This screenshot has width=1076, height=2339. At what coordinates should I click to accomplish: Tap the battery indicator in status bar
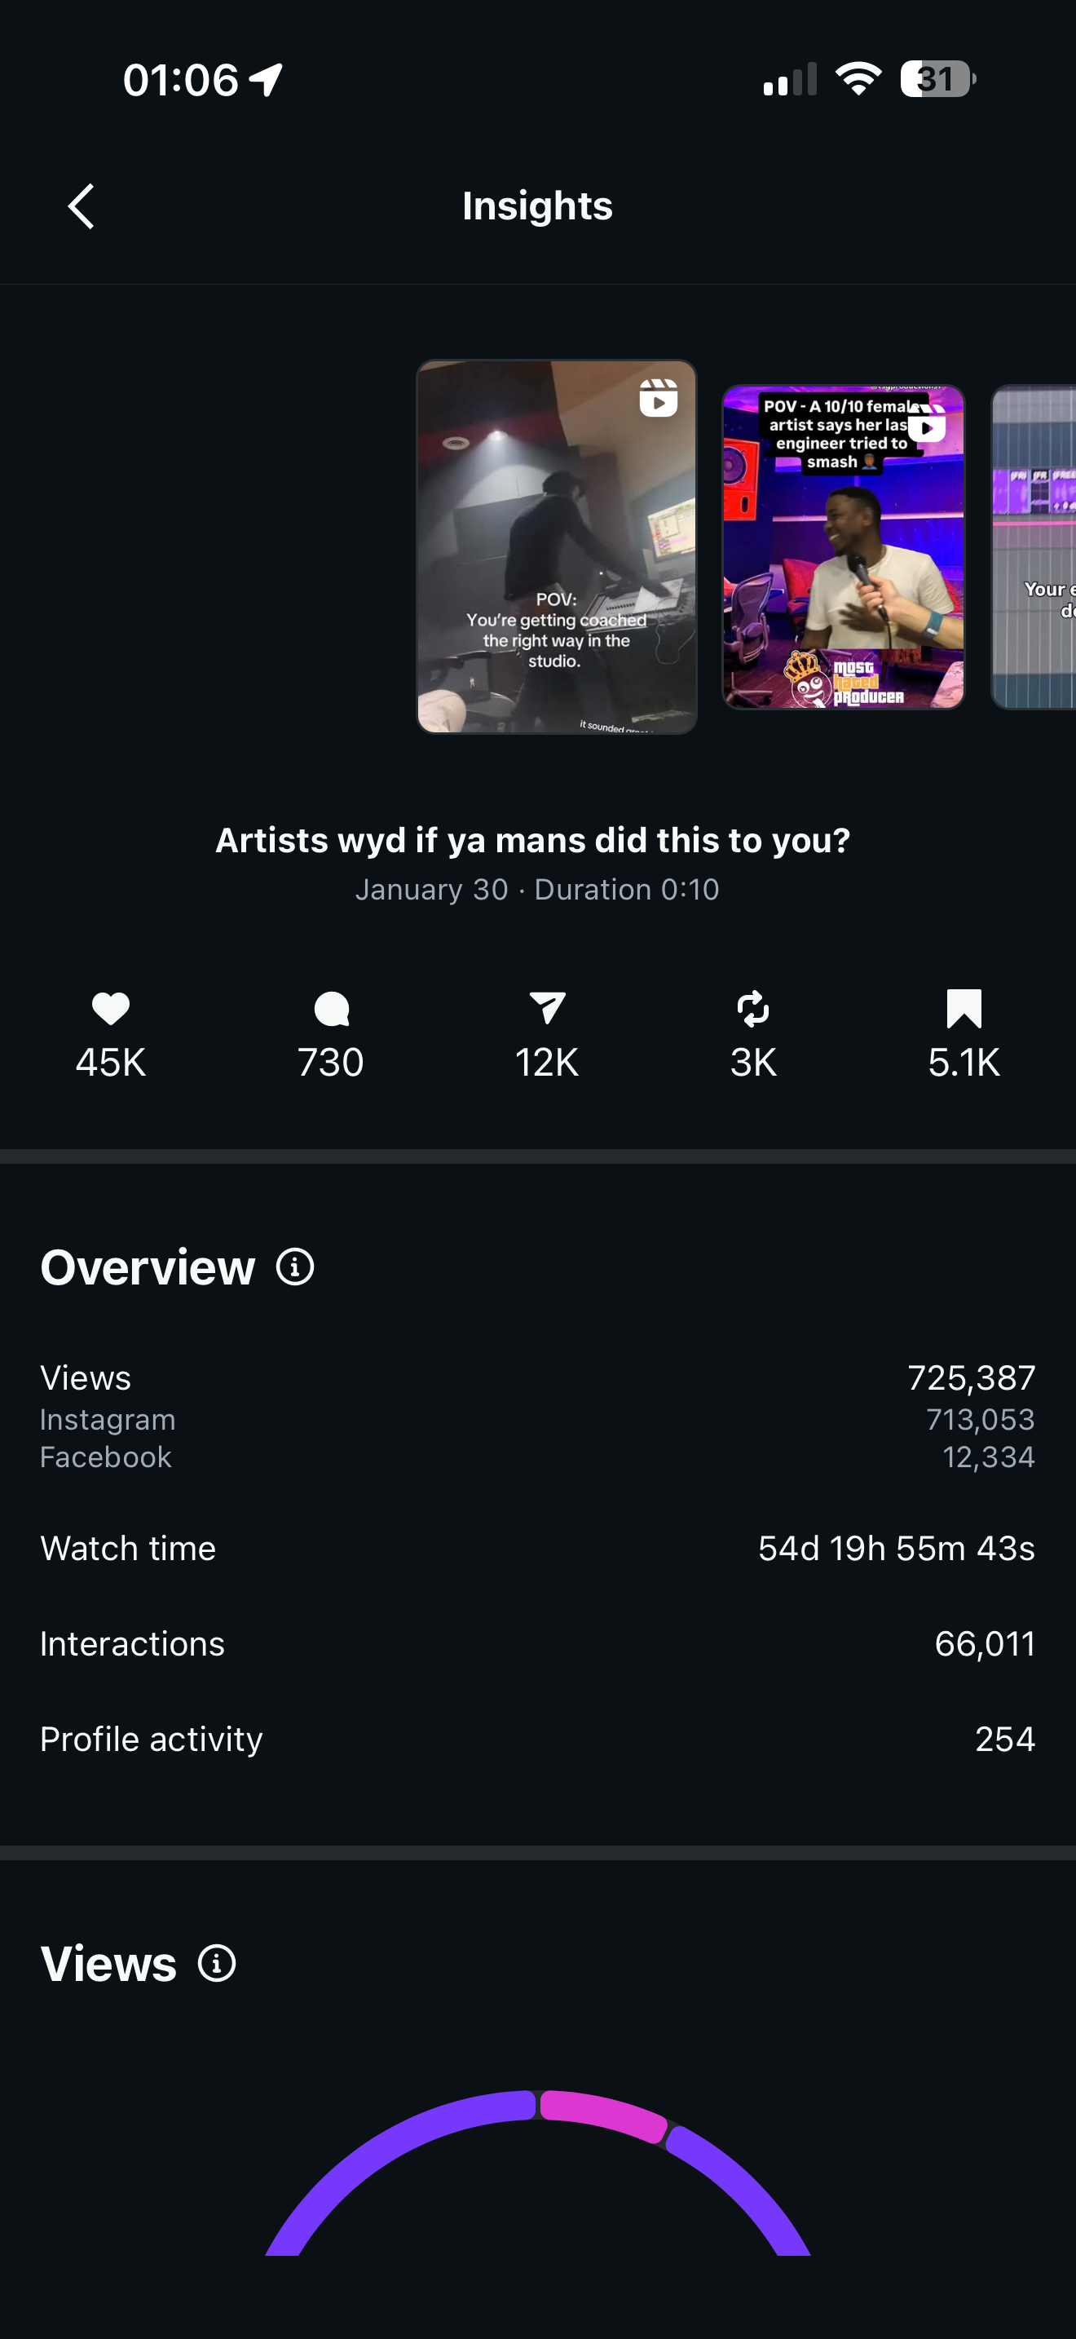pyautogui.click(x=938, y=80)
